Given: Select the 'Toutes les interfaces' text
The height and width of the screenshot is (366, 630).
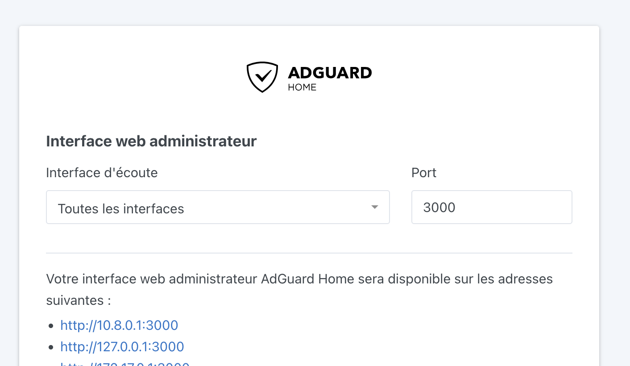Looking at the screenshot, I should 121,208.
